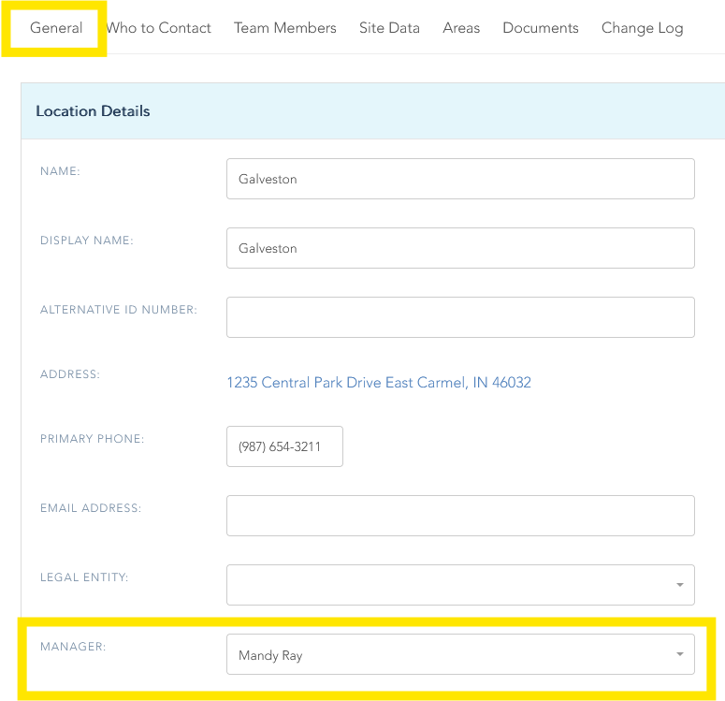This screenshot has height=701, width=725.
Task: View the Documents tab
Action: click(541, 28)
